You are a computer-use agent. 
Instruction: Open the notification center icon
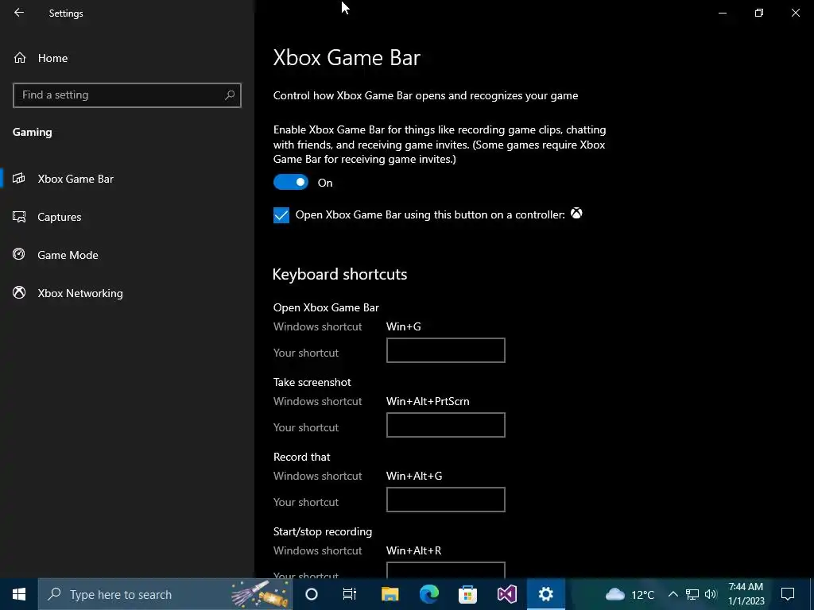(x=788, y=594)
